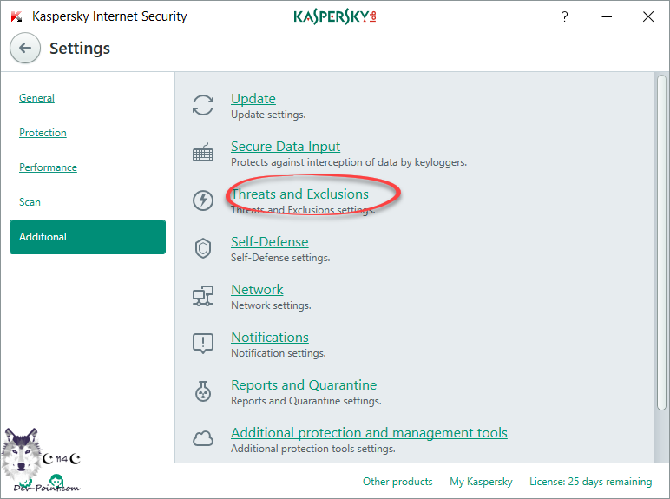Screen dimensions: 670x499
Task: Open the Protection settings section
Action: [x=43, y=133]
